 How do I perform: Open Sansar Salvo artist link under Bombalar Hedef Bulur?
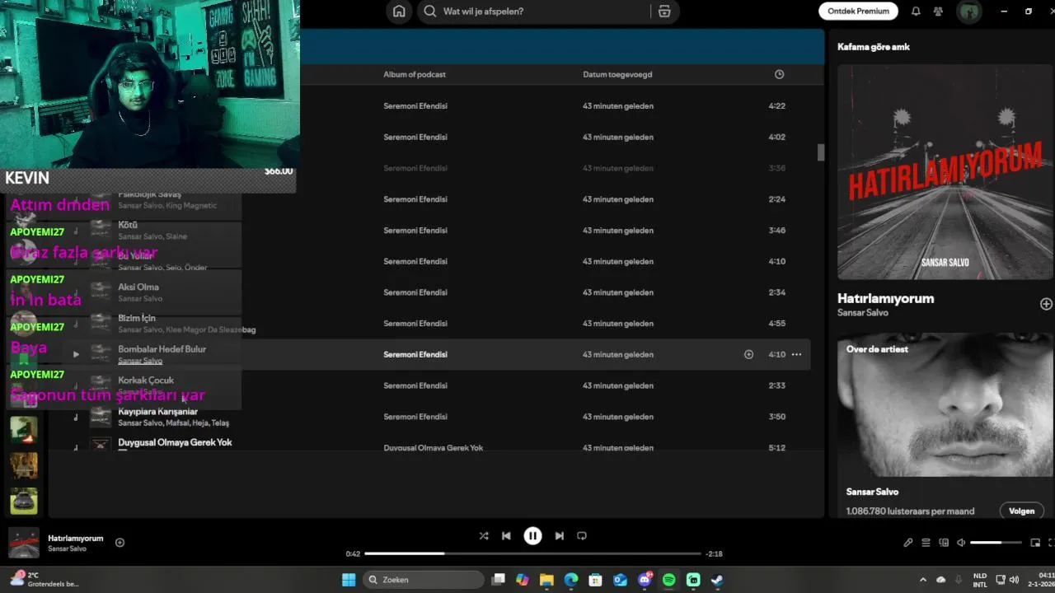coord(140,361)
